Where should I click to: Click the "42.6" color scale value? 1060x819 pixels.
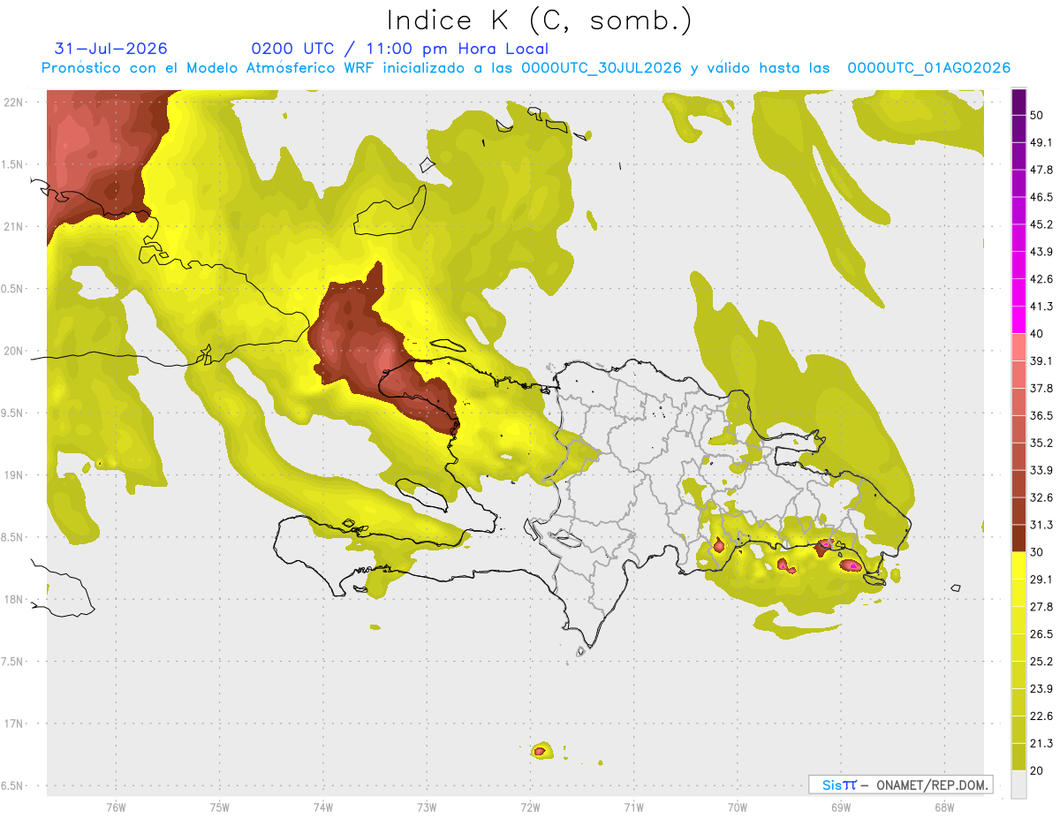(1041, 279)
